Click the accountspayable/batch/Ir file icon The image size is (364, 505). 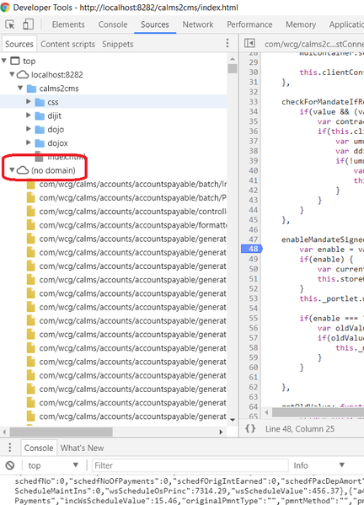tap(31, 185)
